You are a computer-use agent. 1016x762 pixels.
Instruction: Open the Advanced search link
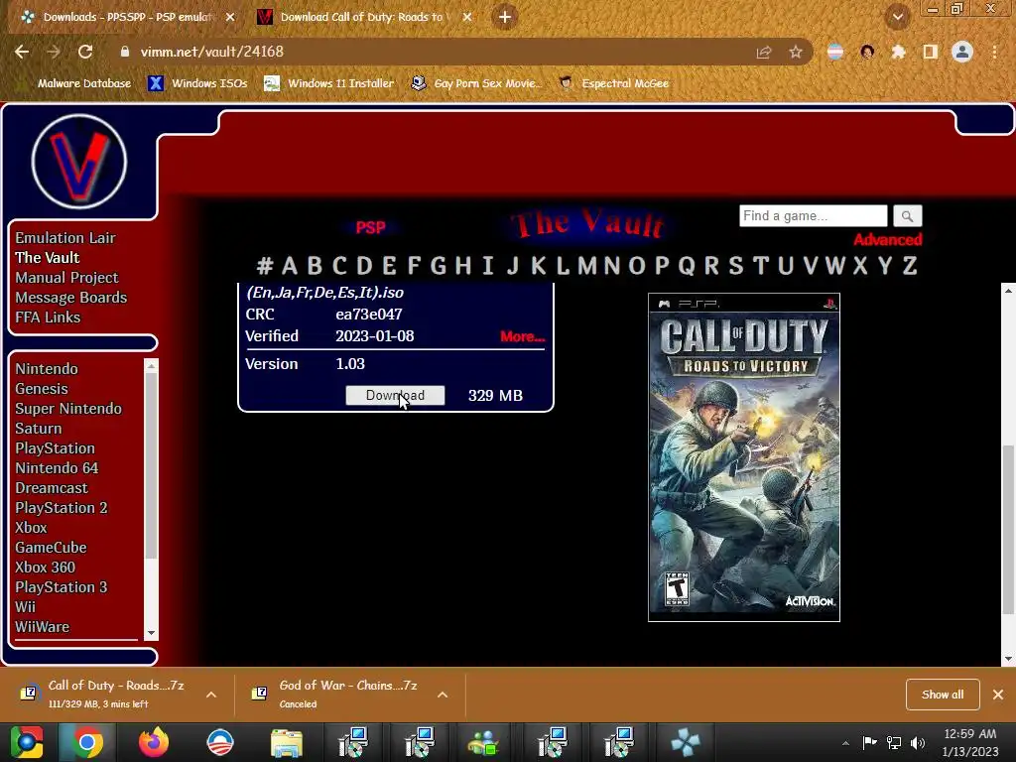pyautogui.click(x=887, y=240)
